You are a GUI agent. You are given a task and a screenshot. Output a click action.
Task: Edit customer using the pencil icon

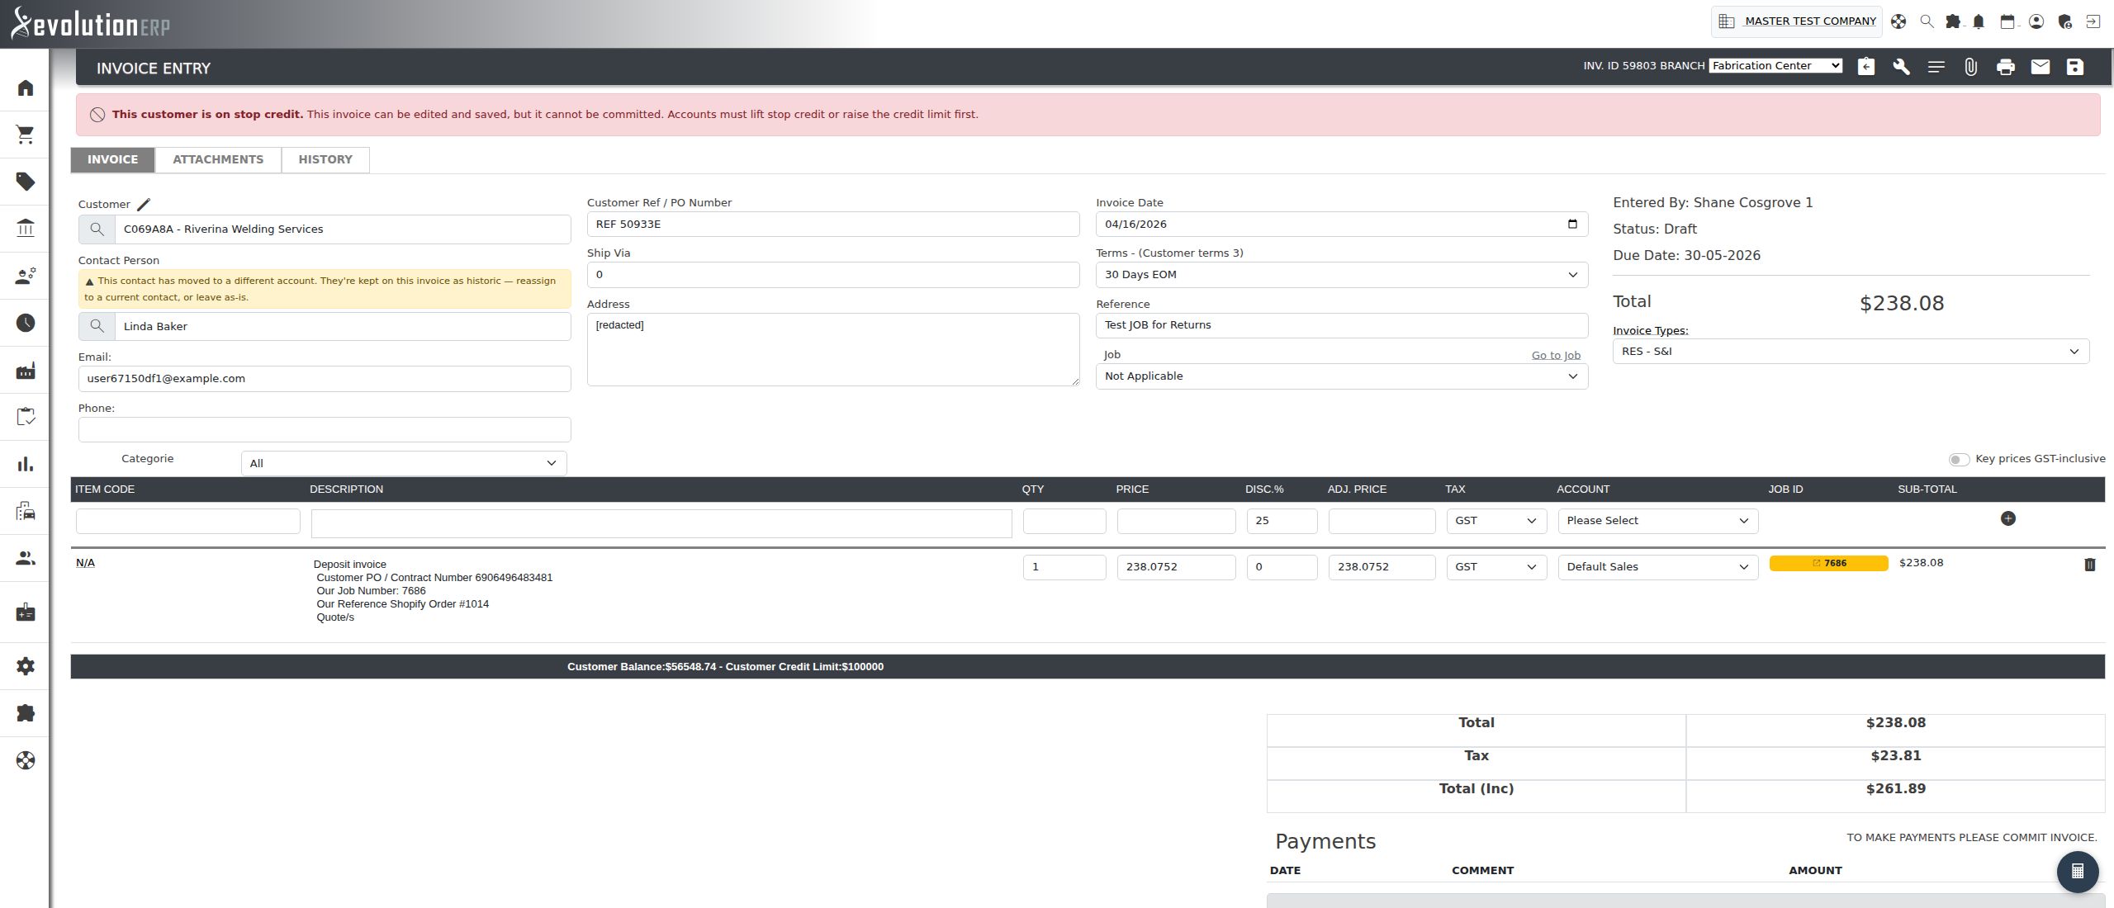(x=144, y=204)
